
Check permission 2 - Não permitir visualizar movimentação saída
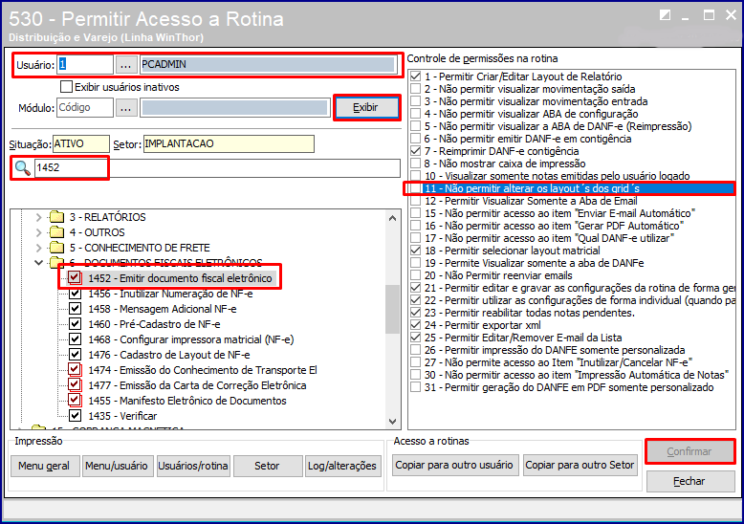click(x=416, y=89)
